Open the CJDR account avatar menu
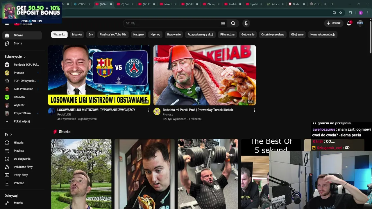The width and height of the screenshot is (372, 209). click(x=360, y=23)
